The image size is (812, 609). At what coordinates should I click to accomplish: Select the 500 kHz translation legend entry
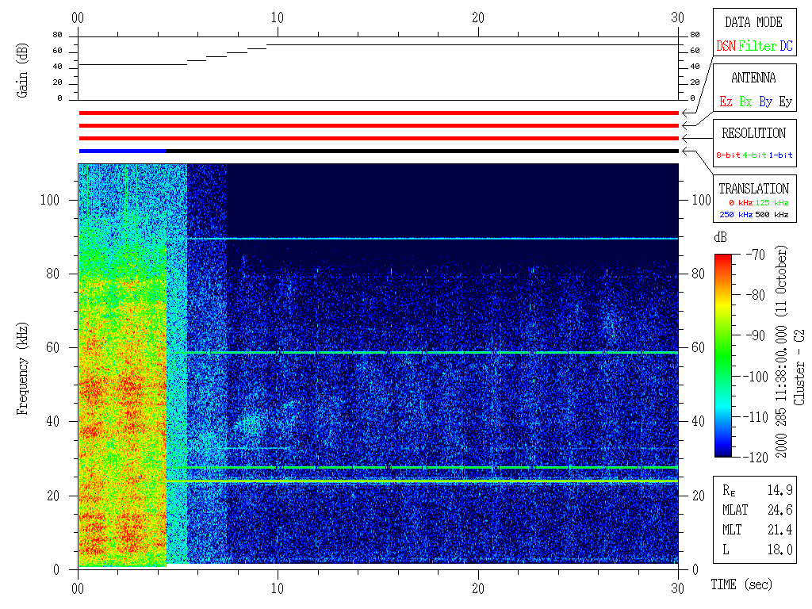[773, 215]
